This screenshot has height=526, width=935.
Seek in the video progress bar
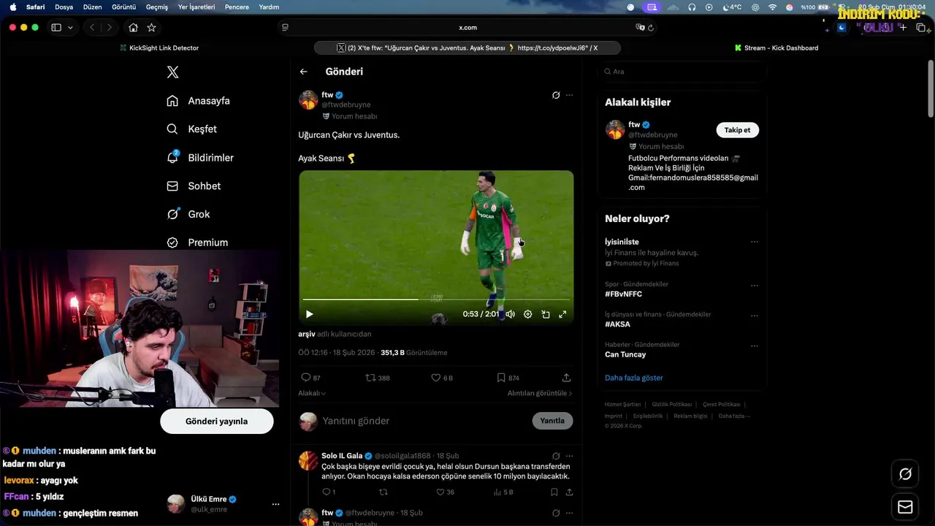(436, 300)
